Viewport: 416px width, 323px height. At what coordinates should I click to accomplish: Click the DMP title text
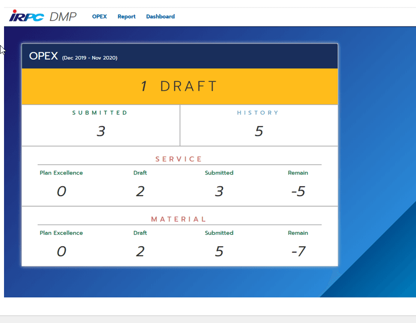tap(63, 17)
